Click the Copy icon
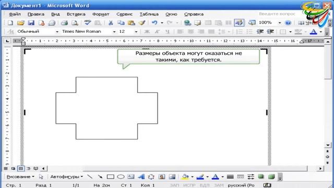 click(x=121, y=22)
